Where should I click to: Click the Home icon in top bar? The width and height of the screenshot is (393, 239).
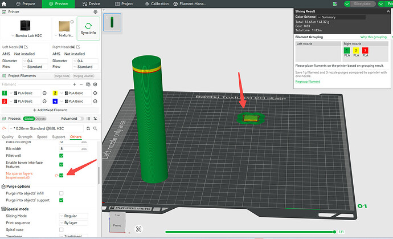coord(4,4)
